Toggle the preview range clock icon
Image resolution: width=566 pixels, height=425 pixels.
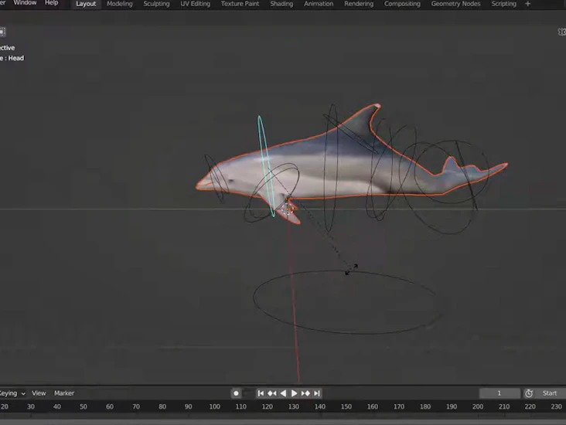click(529, 393)
